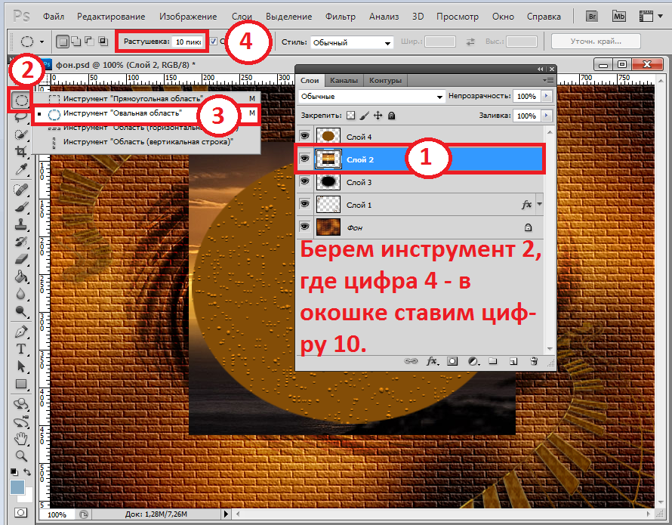Viewport: 672px width, 525px height.
Task: Click the link layers icon in Layers panel
Action: [x=411, y=361]
